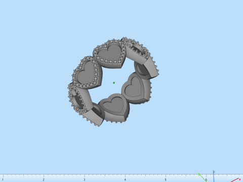Click ruler mark labeled 6

tap(206, 180)
